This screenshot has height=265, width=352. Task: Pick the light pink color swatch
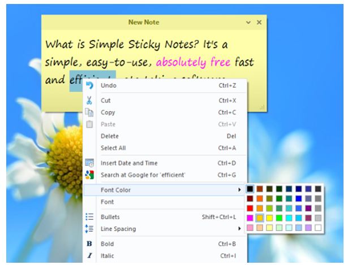[250, 228]
